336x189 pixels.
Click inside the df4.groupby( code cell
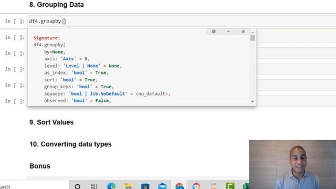pos(182,21)
